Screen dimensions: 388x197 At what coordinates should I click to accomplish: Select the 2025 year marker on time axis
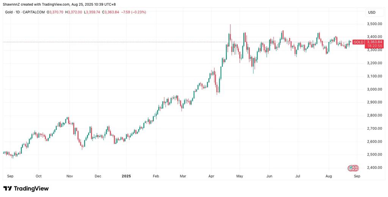pos(126,176)
